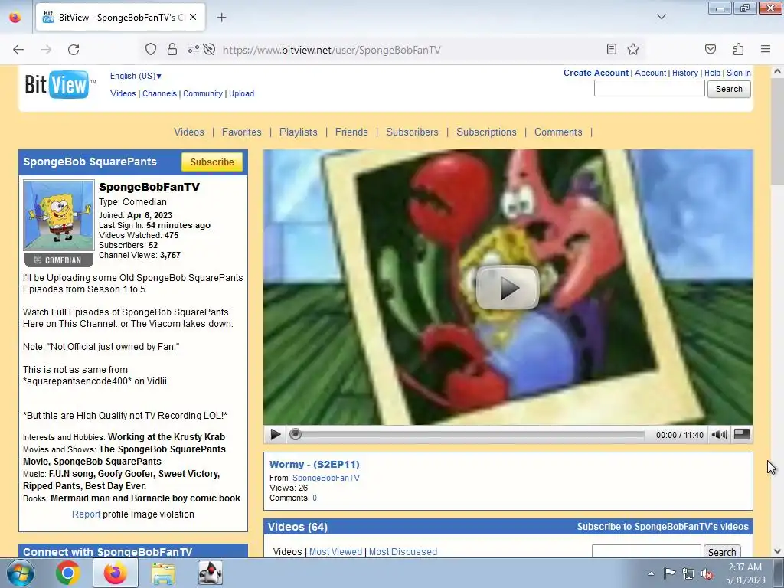Open the Subscriptions channel tab
Image resolution: width=784 pixels, height=588 pixels.
click(x=486, y=132)
